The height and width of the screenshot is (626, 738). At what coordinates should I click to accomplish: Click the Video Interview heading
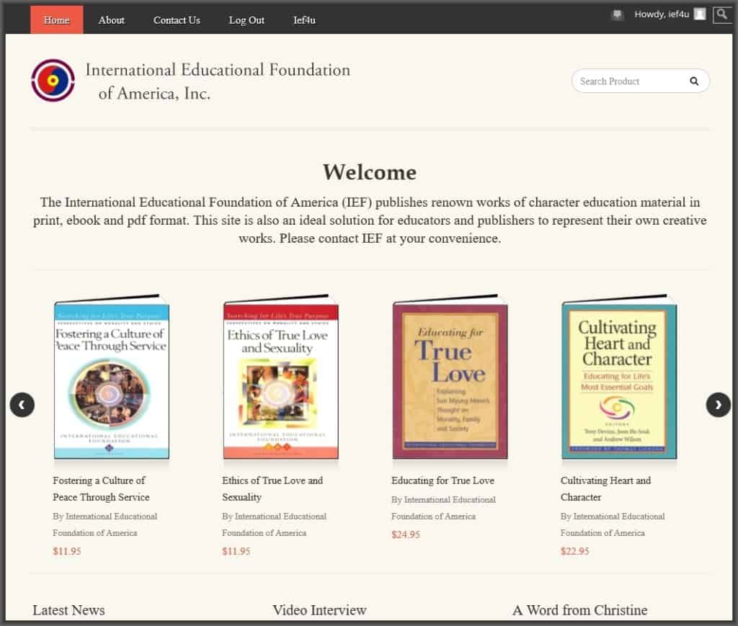pyautogui.click(x=319, y=610)
